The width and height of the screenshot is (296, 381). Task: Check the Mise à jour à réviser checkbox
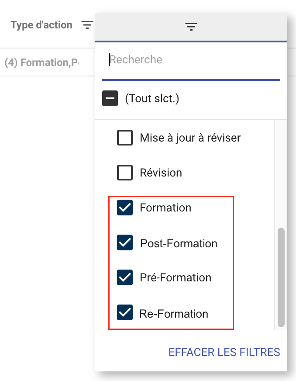[x=125, y=138]
